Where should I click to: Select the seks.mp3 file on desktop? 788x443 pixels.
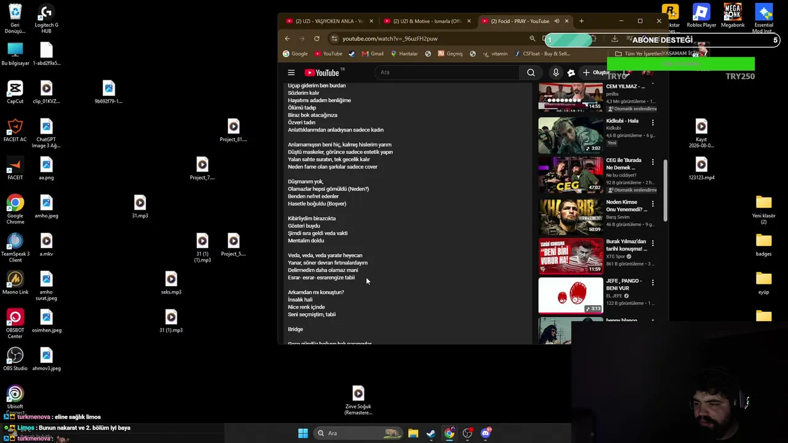pyautogui.click(x=171, y=283)
